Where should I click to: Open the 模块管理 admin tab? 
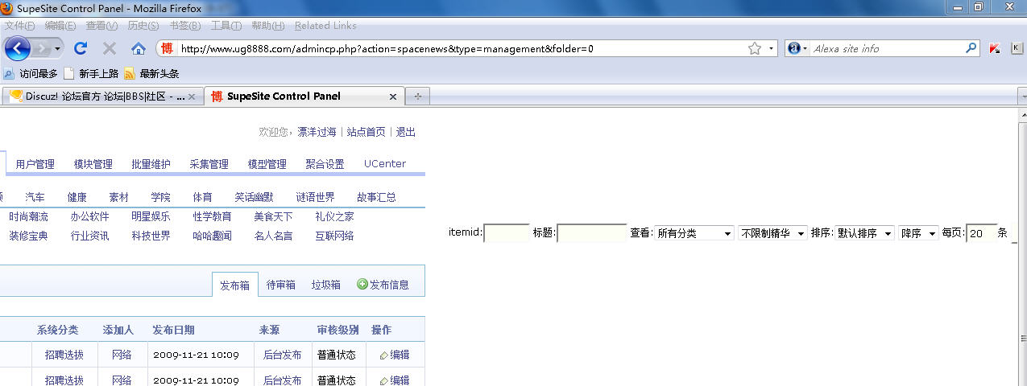tap(93, 164)
